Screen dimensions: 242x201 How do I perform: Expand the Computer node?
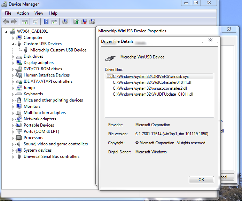(13, 38)
